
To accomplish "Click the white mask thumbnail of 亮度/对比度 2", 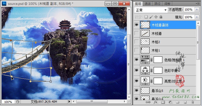I will point(158,81).
